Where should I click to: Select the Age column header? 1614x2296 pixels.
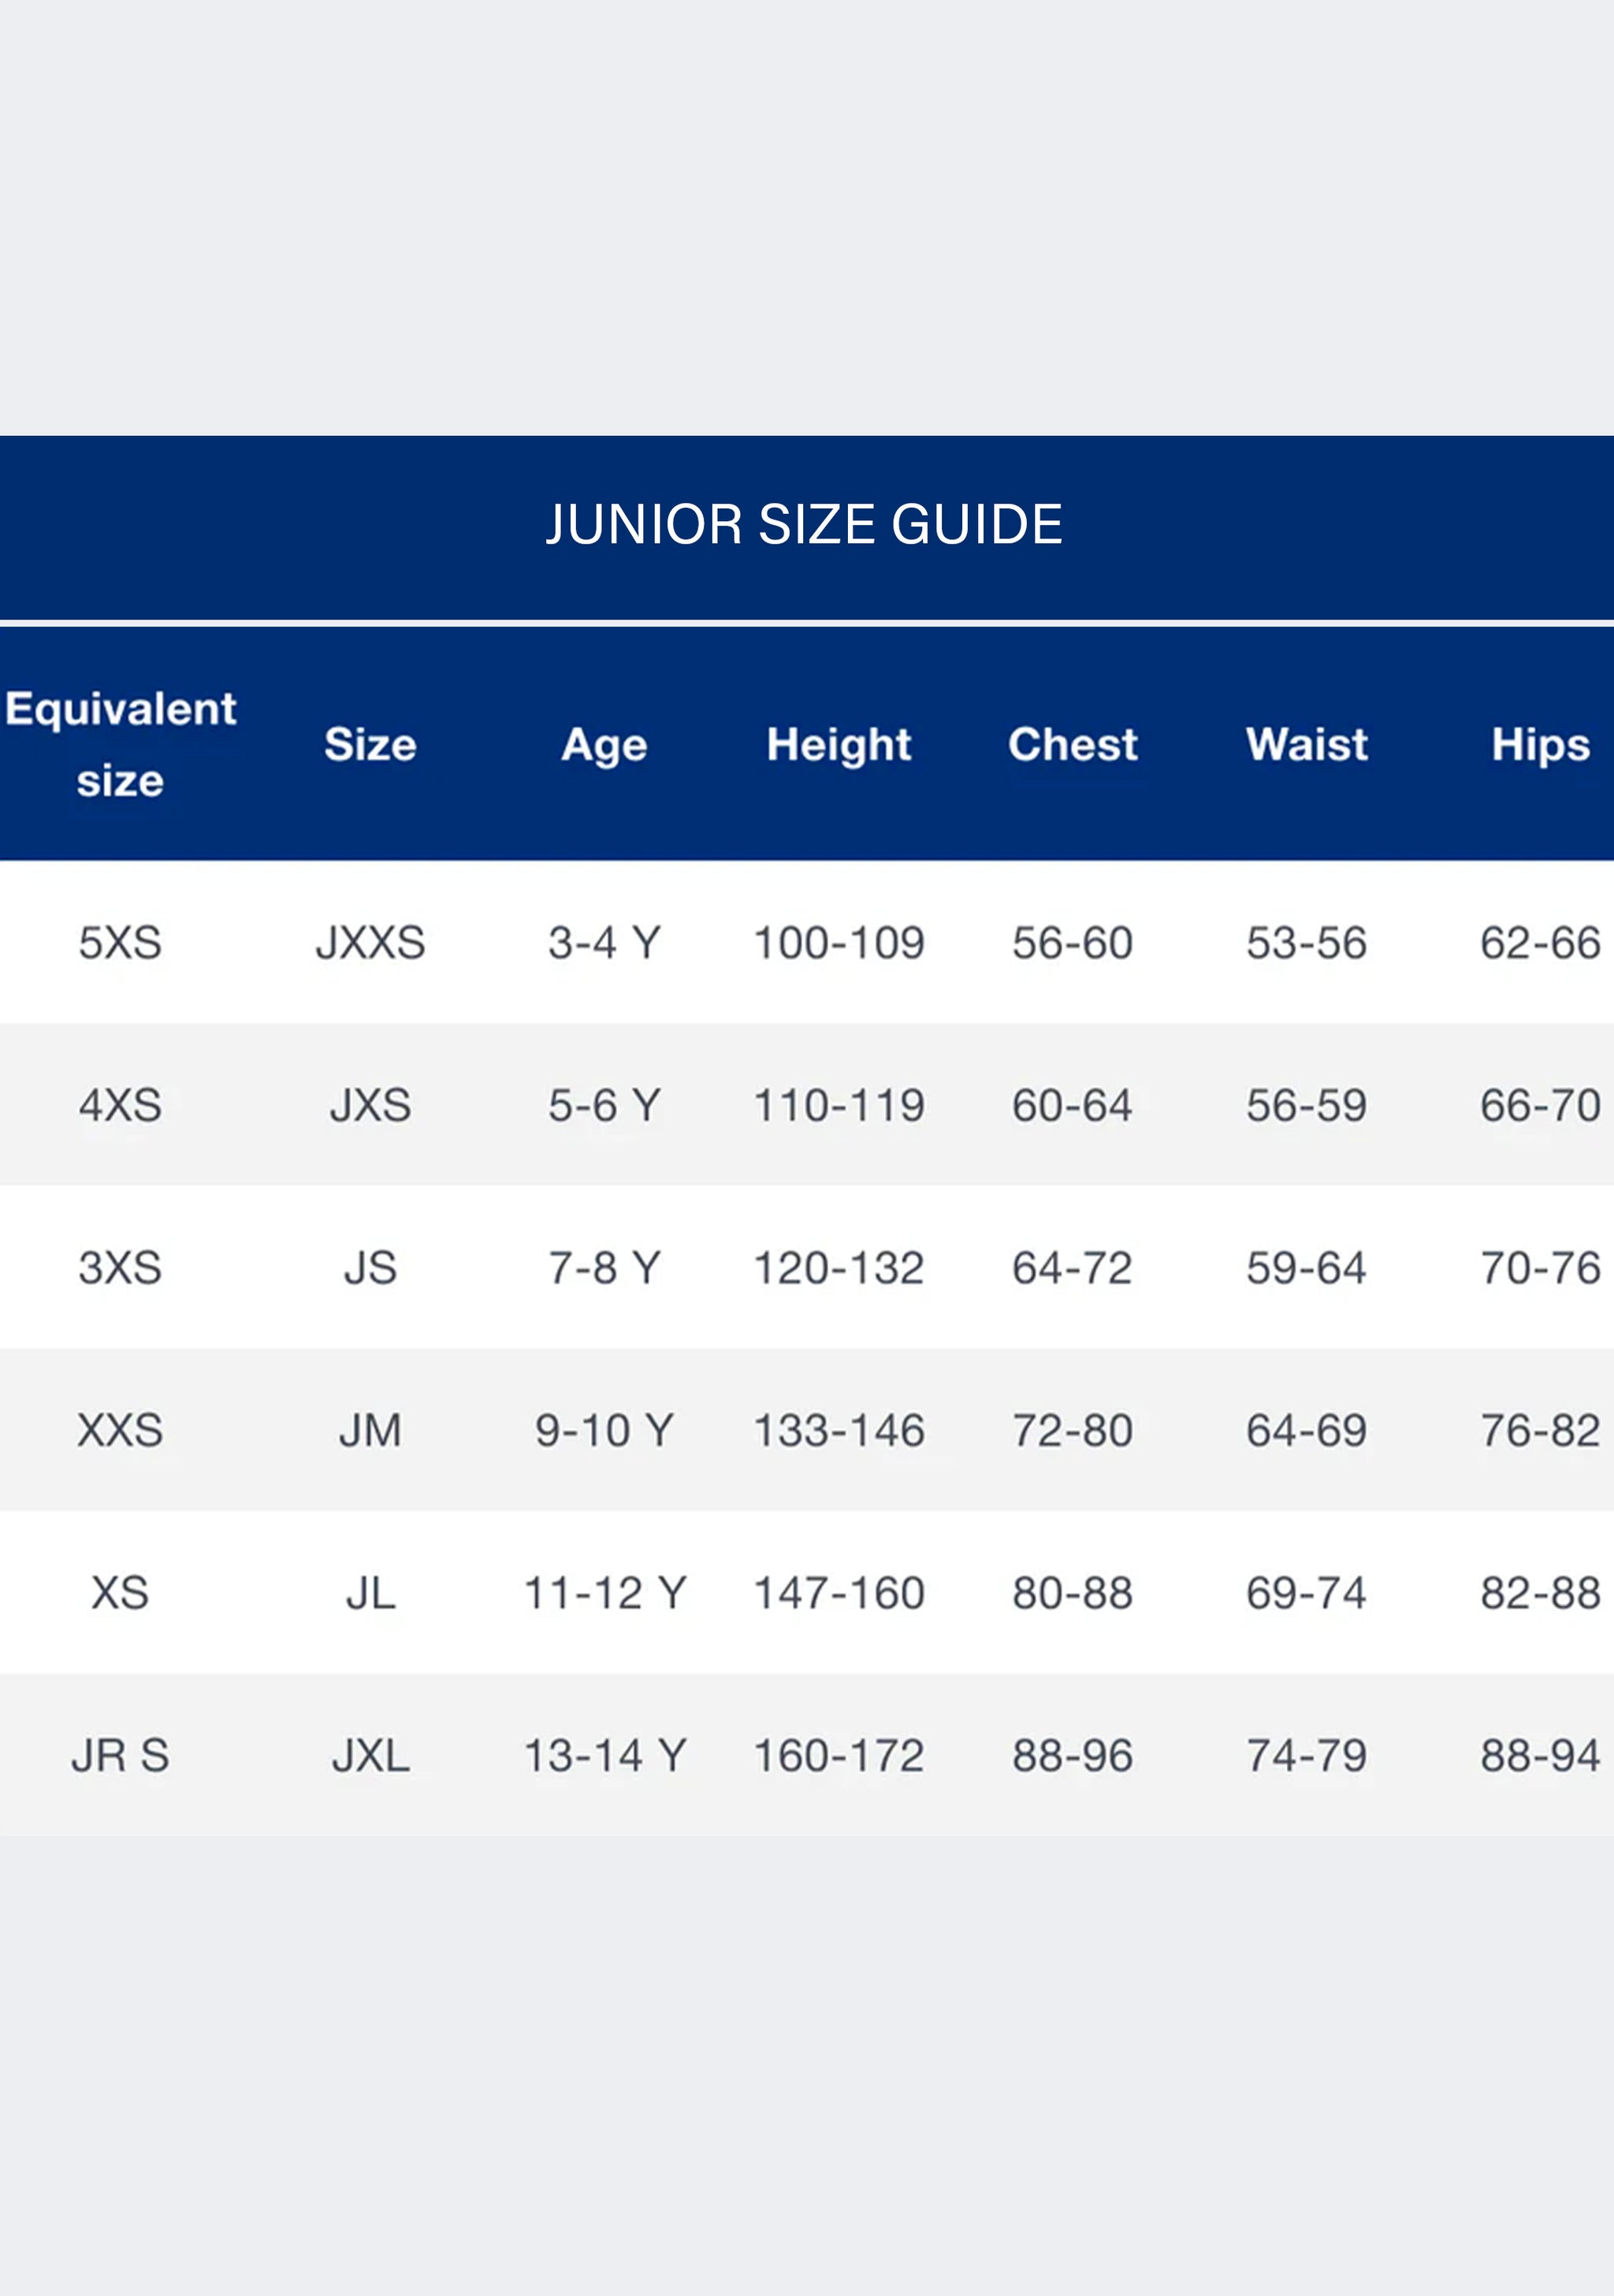point(604,746)
